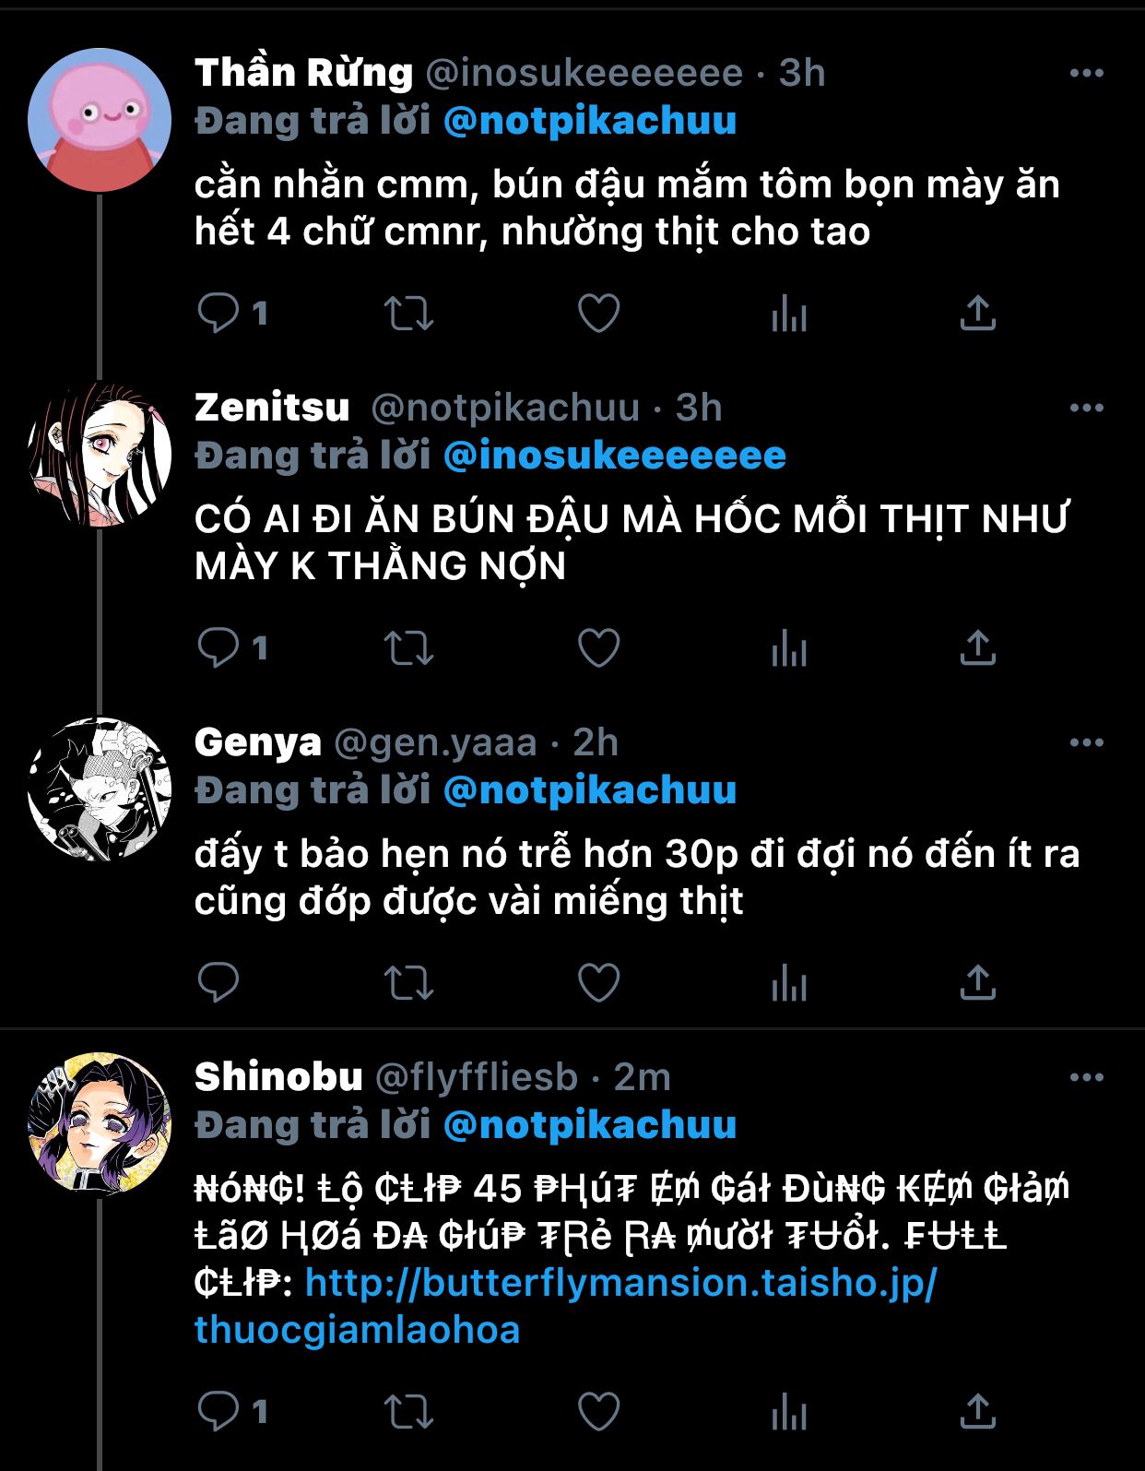
Task: Open Genya's display name profile
Action: [258, 743]
